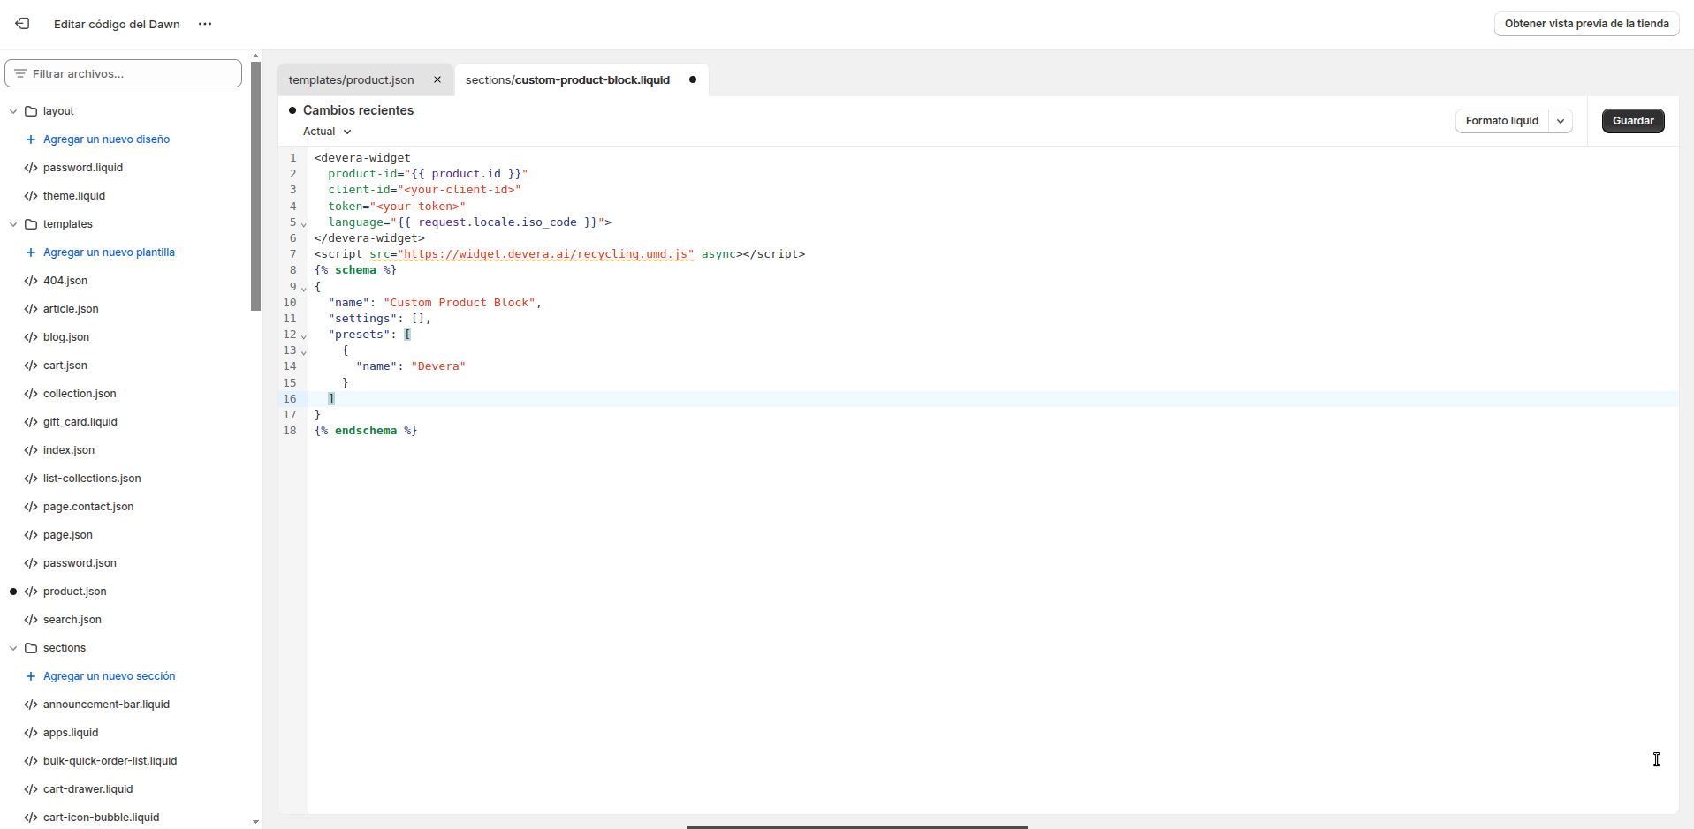Switch to templates/product.json tab

(x=351, y=79)
